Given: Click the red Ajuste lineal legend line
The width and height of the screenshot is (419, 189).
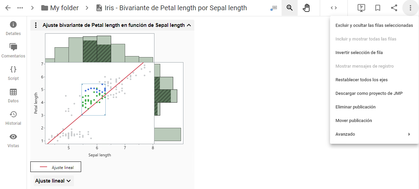Looking at the screenshot, I should click(x=43, y=167).
